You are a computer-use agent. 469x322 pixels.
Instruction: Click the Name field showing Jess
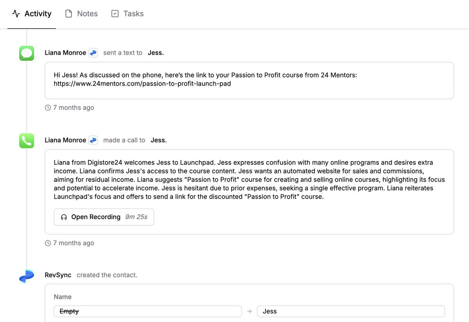click(x=351, y=311)
